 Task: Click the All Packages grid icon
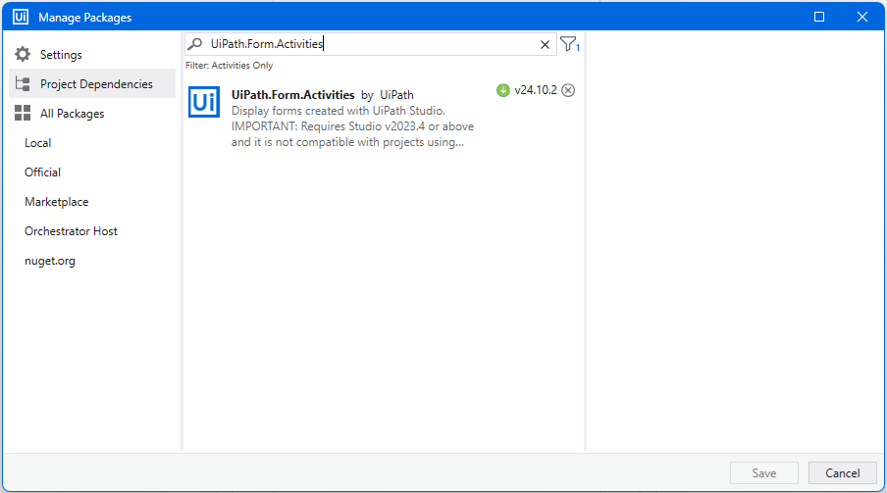pos(23,113)
